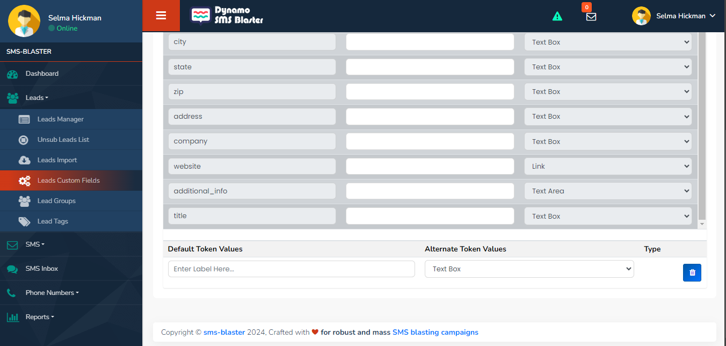Click the Enter Label Here input
726x346 pixels.
coord(292,269)
